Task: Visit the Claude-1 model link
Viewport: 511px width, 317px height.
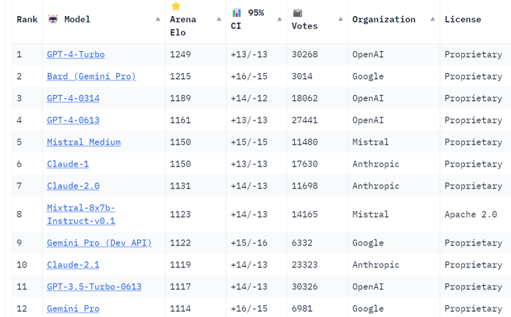Action: point(67,164)
